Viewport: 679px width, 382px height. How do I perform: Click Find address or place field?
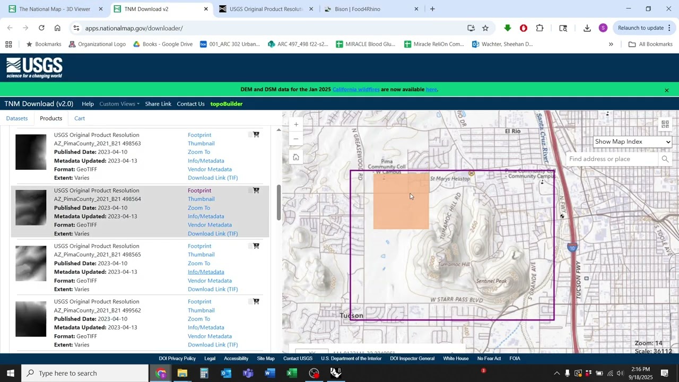tap(613, 159)
